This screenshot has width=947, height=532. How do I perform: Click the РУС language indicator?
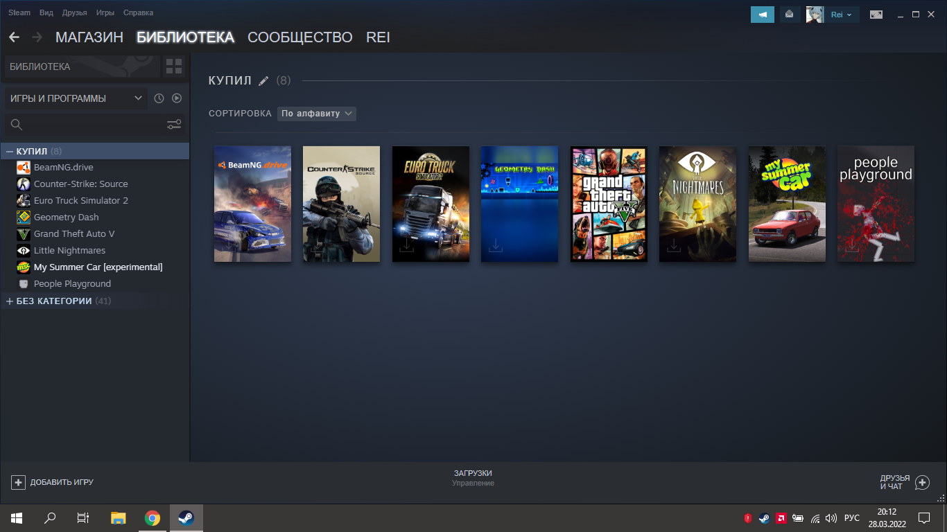point(852,517)
